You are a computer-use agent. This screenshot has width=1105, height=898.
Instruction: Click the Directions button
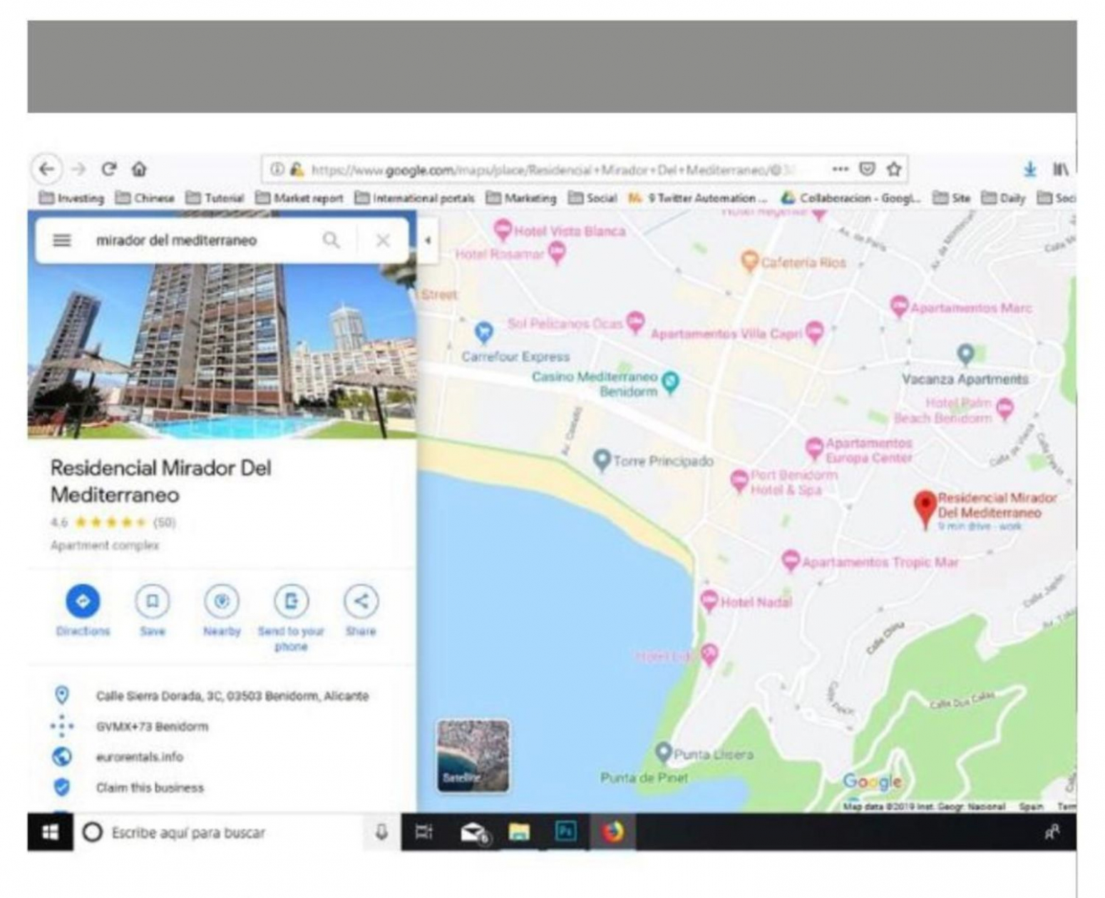[x=83, y=601]
